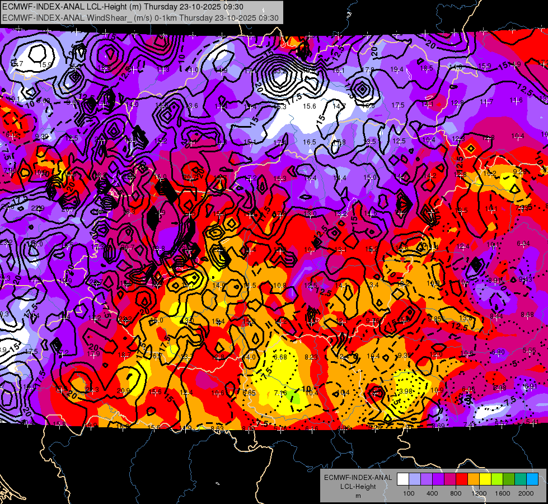This screenshot has height=504, width=548.
Task: Click the 5.55 wind shear value
Action: 530,350
